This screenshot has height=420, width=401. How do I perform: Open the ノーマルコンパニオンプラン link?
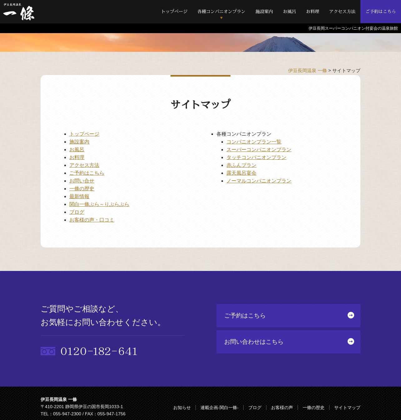(x=259, y=181)
